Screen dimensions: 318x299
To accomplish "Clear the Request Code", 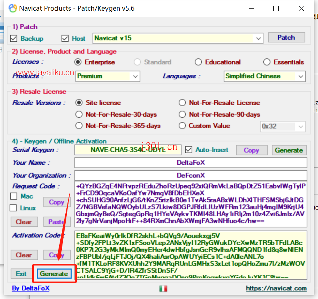I will tap(24, 222).
